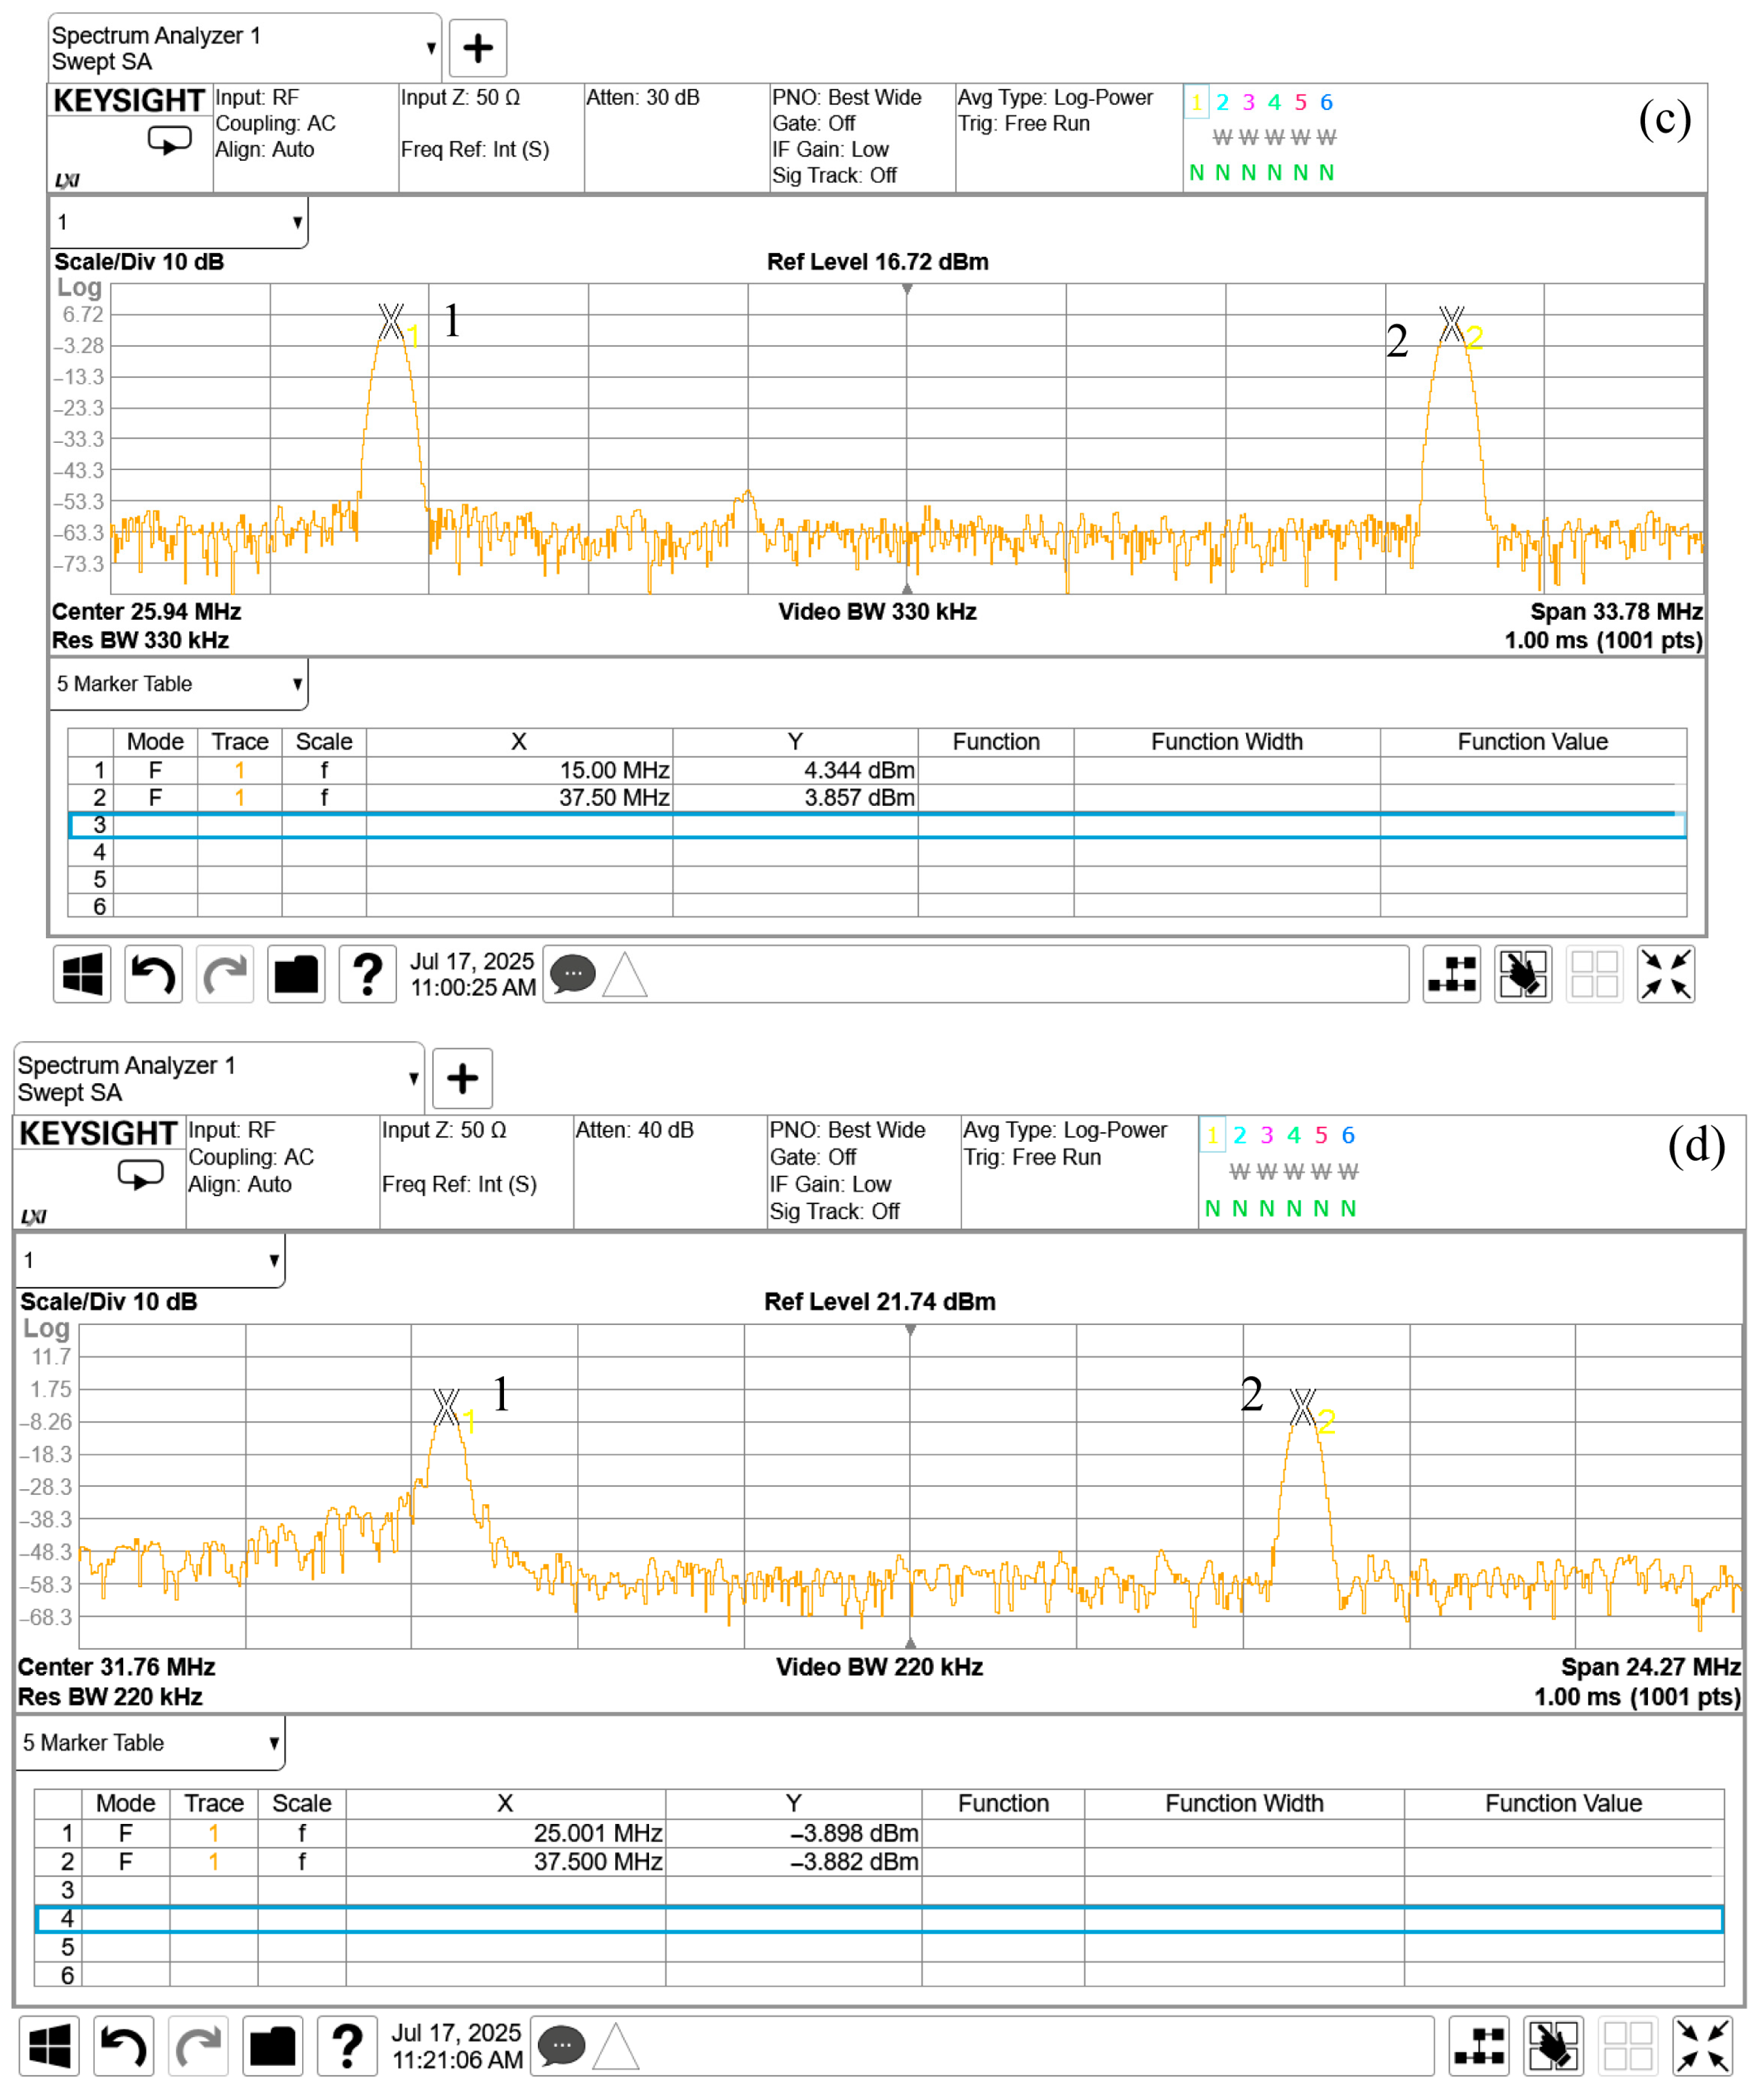Click Ref Level 21.74 dBm label
The height and width of the screenshot is (2094, 1764).
point(880,1301)
